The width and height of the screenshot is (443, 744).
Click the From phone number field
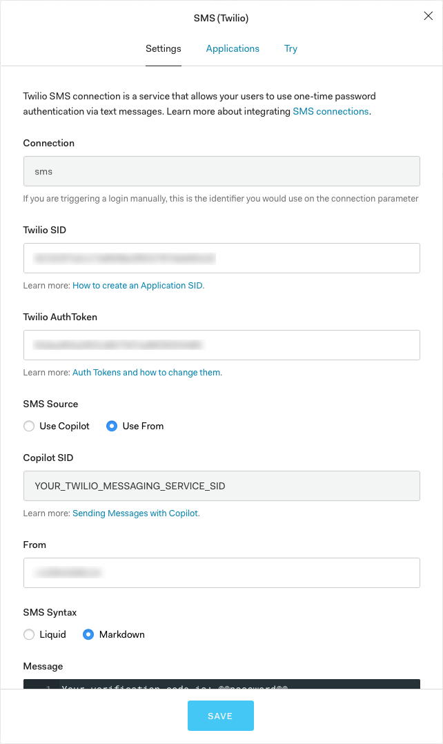221,573
